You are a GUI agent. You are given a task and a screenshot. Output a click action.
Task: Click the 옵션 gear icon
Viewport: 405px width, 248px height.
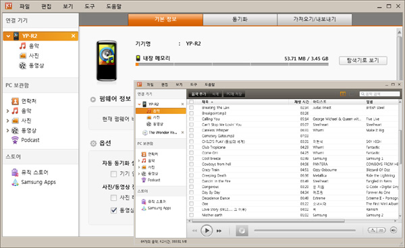click(93, 144)
